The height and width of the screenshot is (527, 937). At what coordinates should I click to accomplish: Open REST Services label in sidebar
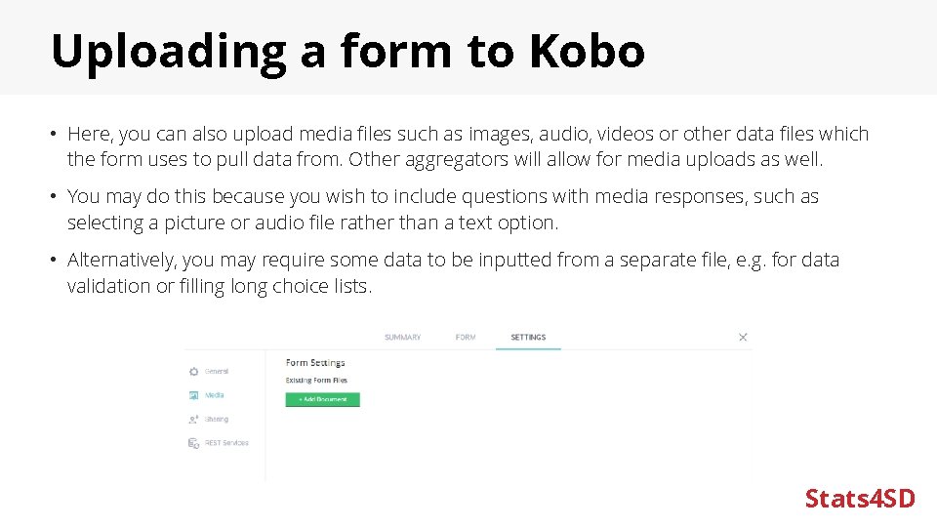pos(226,443)
